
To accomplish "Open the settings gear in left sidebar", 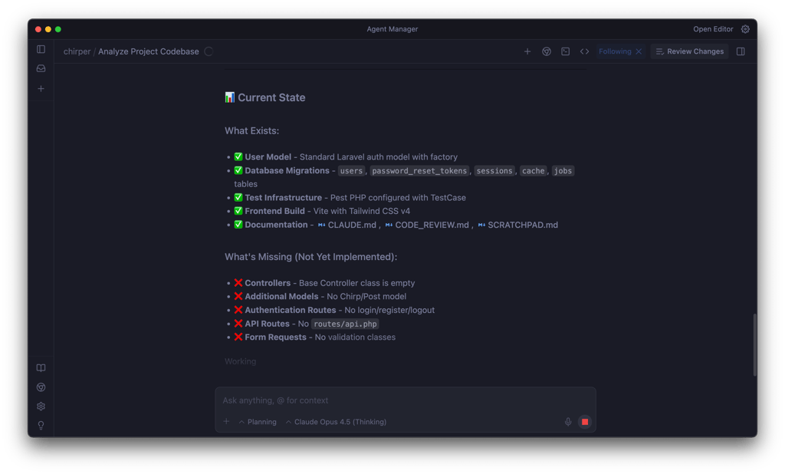I will coord(41,407).
